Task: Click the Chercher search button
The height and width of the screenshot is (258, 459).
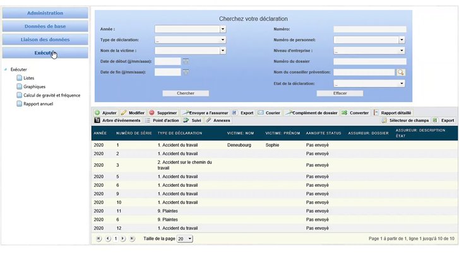Action: (x=186, y=93)
